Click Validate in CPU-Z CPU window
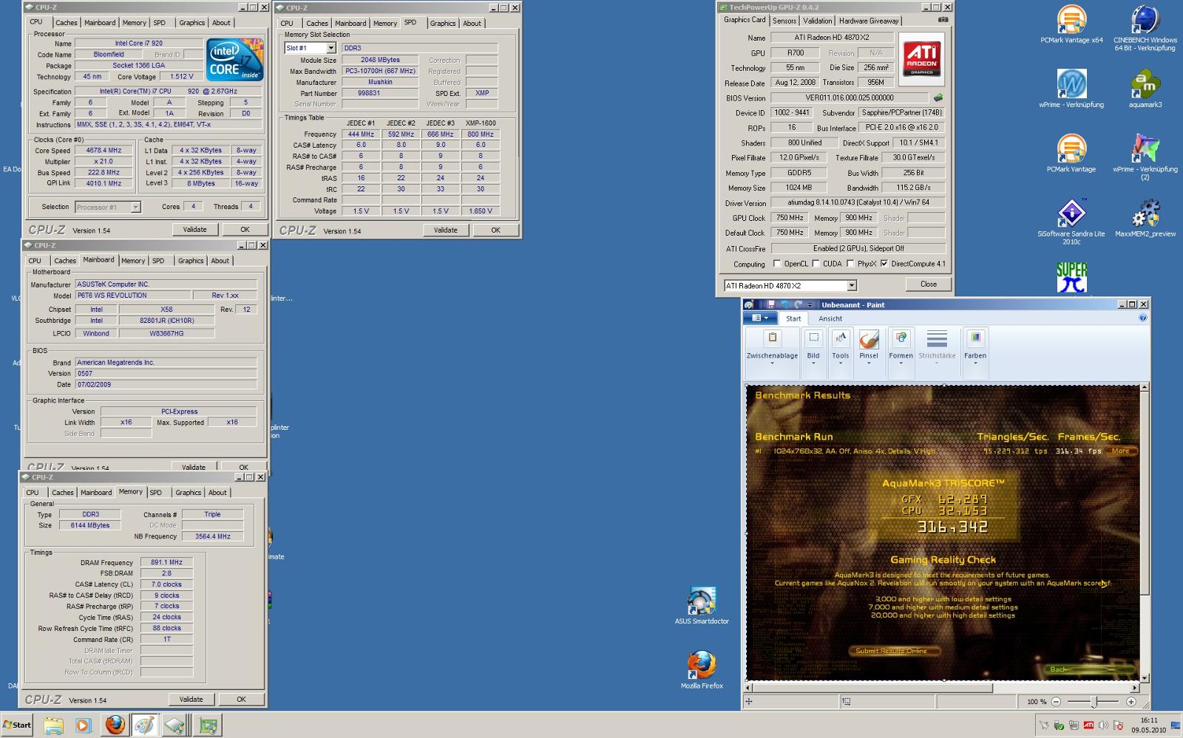This screenshot has width=1183, height=738. tap(194, 230)
